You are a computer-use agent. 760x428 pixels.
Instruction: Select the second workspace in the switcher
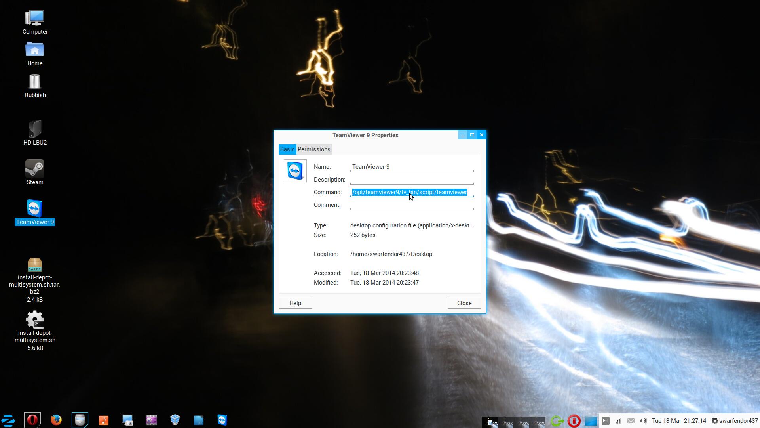[506, 422]
